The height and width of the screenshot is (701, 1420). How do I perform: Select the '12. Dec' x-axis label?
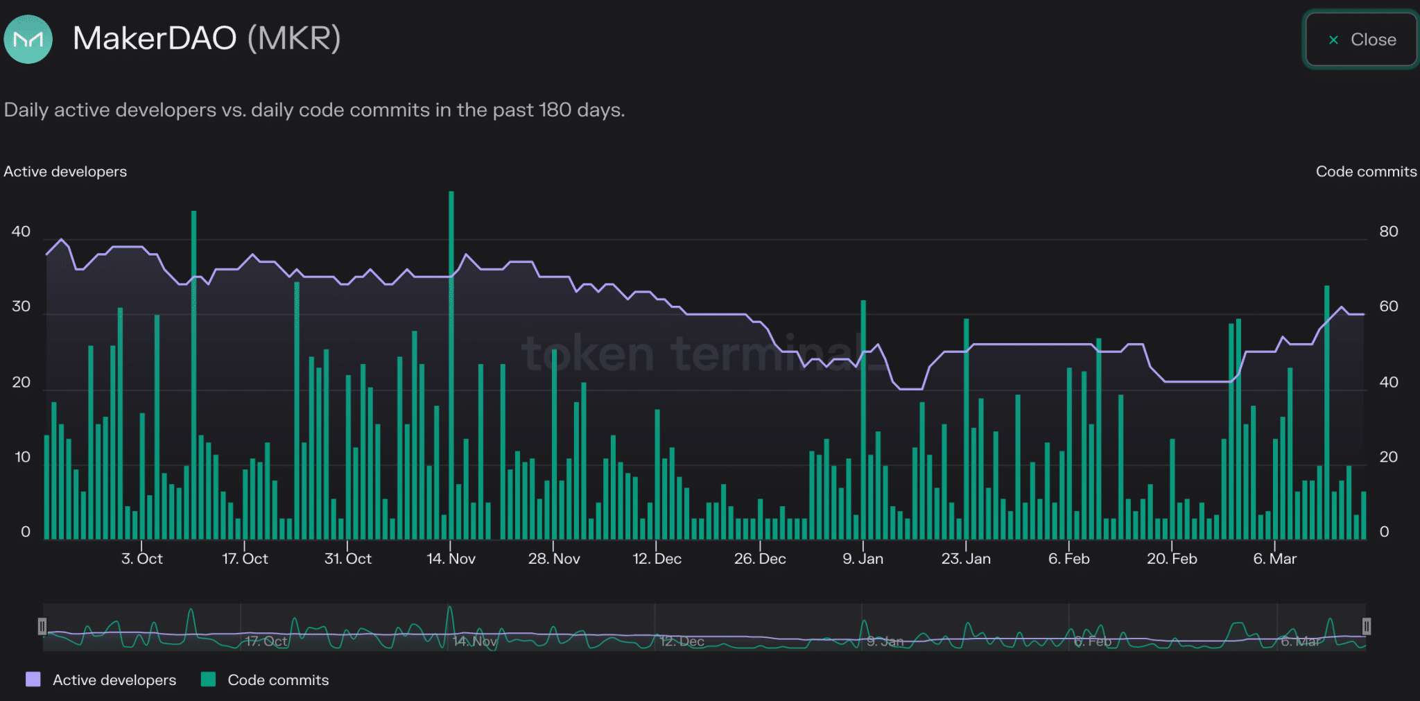(x=657, y=559)
